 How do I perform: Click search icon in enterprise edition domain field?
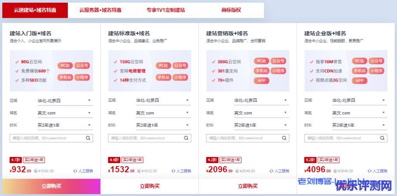pos(383,138)
